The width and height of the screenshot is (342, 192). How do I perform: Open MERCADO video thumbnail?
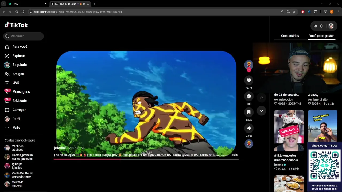point(289,131)
